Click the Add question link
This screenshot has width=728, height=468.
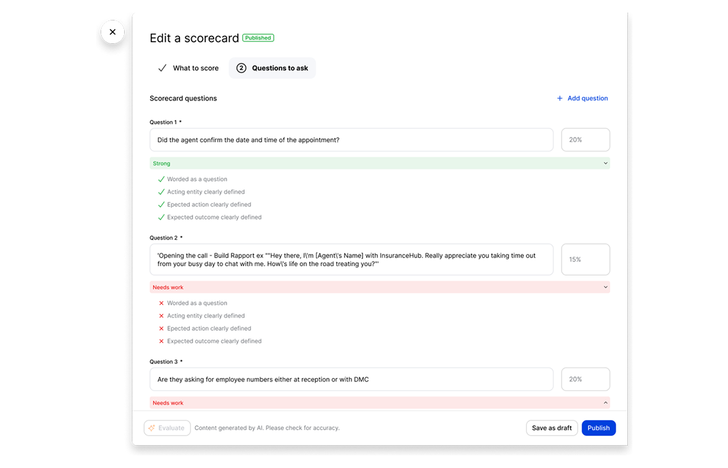(587, 99)
